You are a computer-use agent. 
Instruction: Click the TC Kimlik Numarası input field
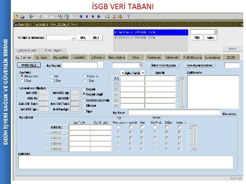coord(58,38)
